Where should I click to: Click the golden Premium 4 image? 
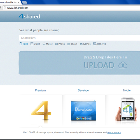click(x=41, y=111)
